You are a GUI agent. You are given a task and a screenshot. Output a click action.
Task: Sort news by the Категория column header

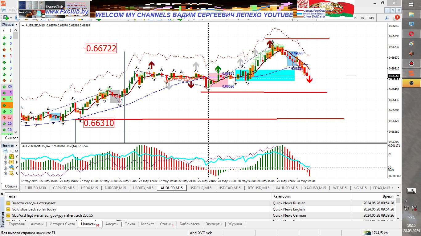(311, 196)
